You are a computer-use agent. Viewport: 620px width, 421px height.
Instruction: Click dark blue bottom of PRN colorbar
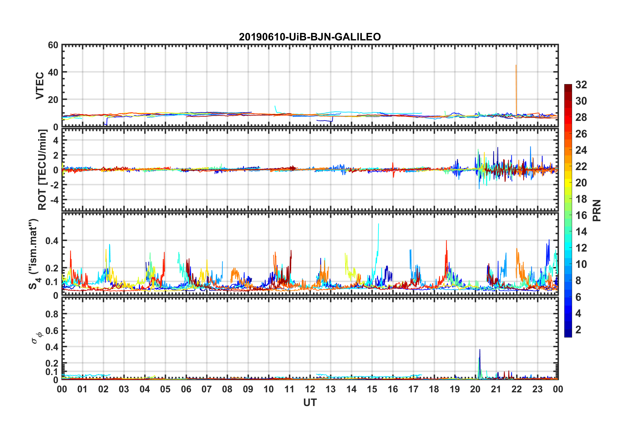pos(568,334)
